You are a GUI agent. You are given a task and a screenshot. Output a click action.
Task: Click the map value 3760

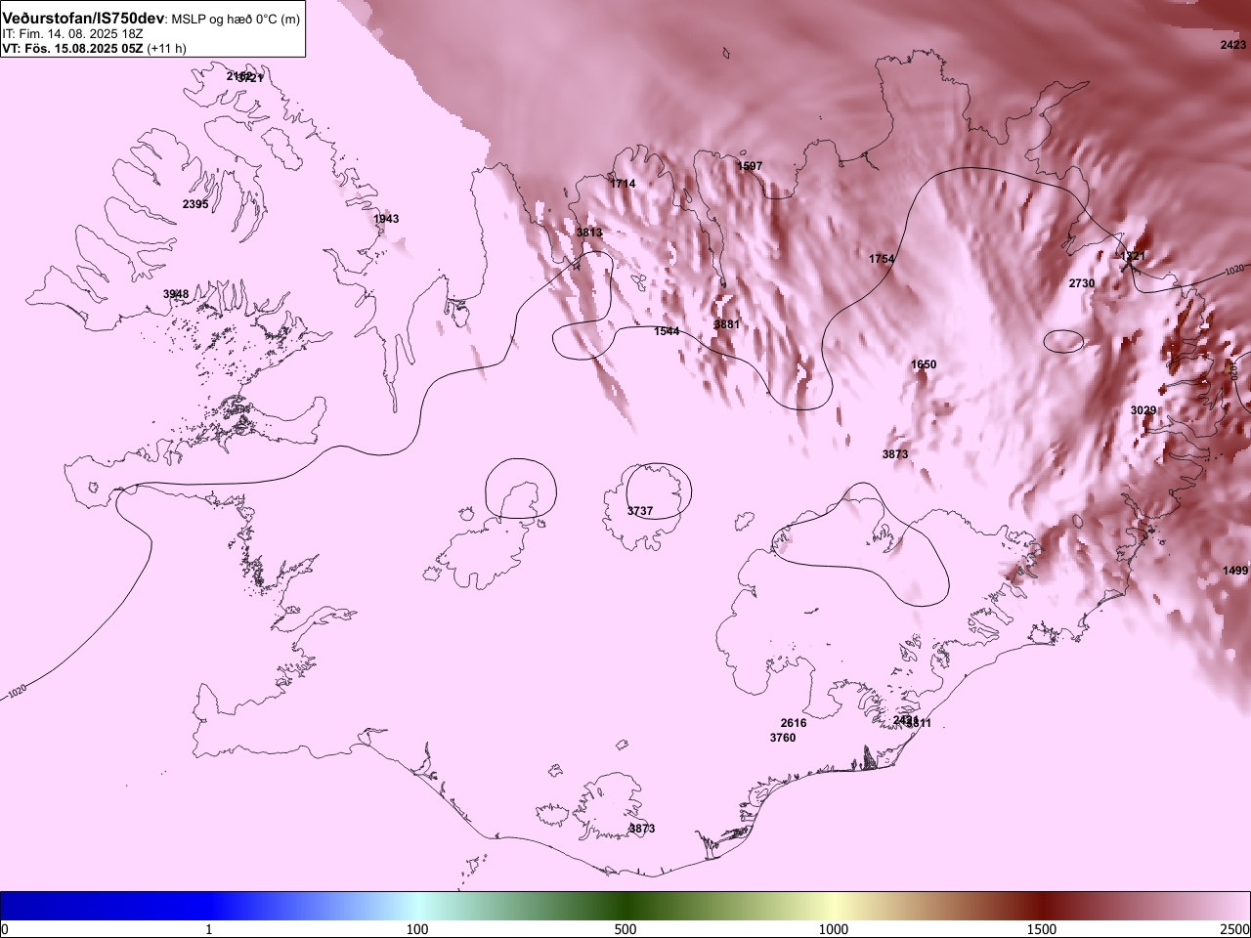783,738
